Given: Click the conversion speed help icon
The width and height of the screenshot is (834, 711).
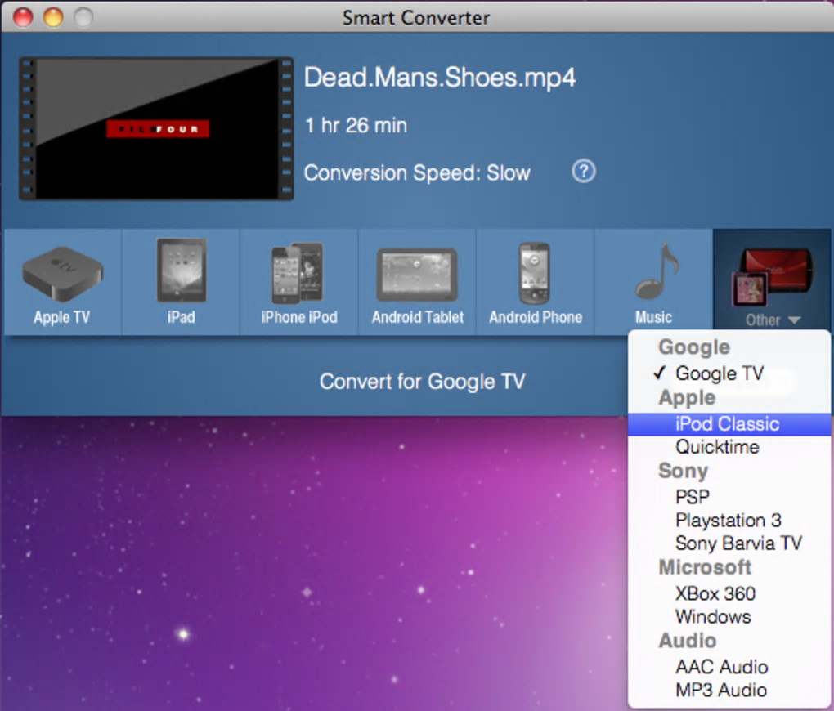Looking at the screenshot, I should click(584, 172).
